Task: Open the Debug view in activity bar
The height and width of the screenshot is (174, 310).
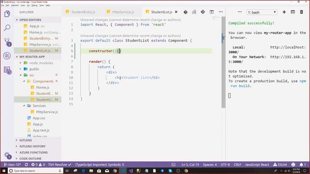Action: click(x=7, y=56)
